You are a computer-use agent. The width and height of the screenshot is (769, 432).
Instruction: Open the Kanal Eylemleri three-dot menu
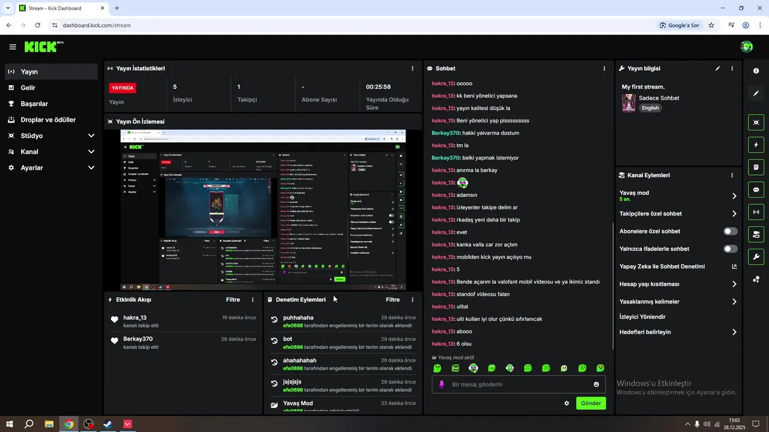point(732,175)
